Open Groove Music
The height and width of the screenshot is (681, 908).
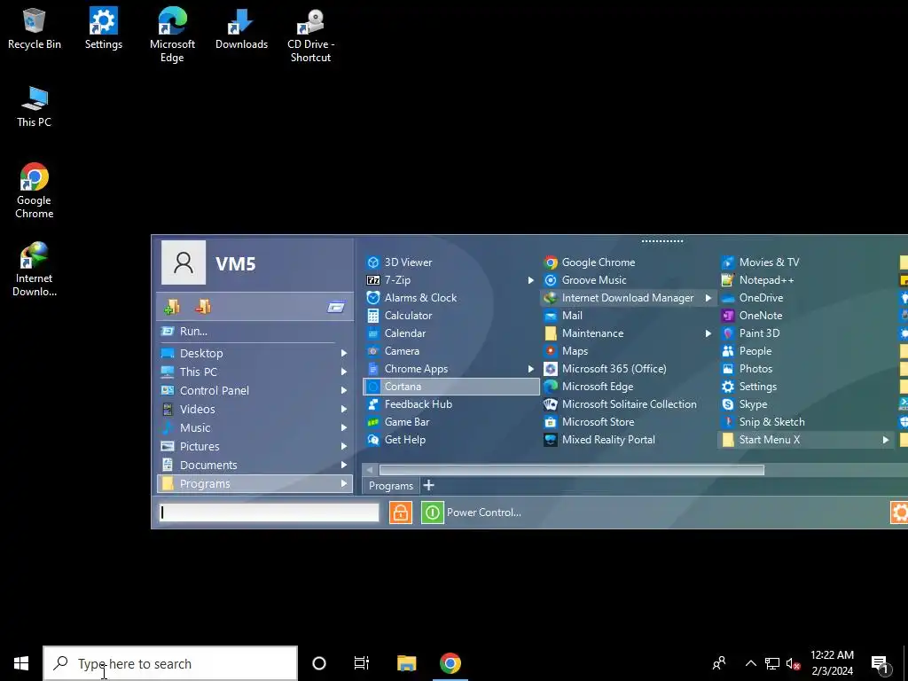point(629,280)
